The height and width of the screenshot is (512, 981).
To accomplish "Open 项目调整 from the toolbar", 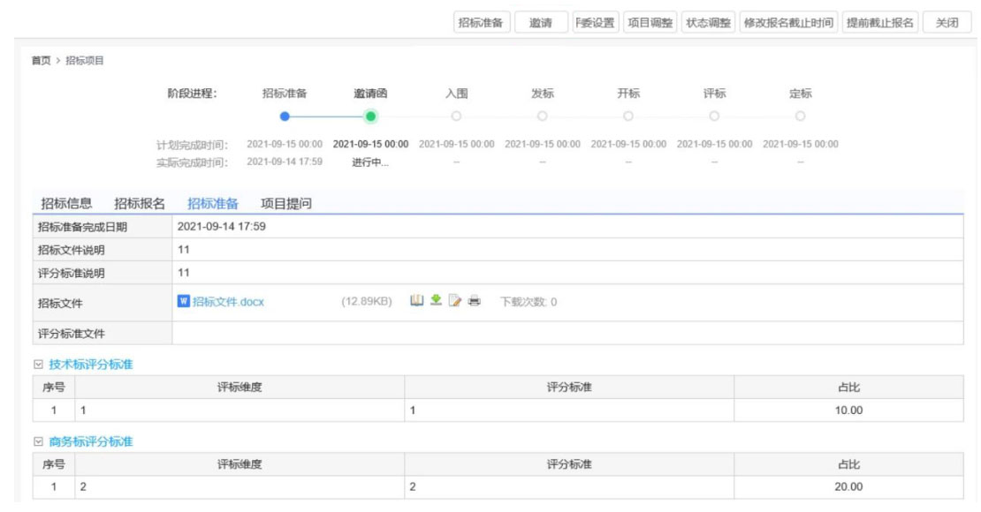I will (650, 23).
